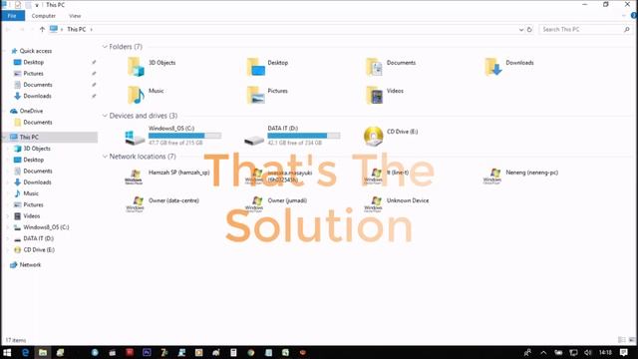Viewport: 638px width, 359px height.
Task: Open the It (line-t) network location
Action: pos(386,177)
